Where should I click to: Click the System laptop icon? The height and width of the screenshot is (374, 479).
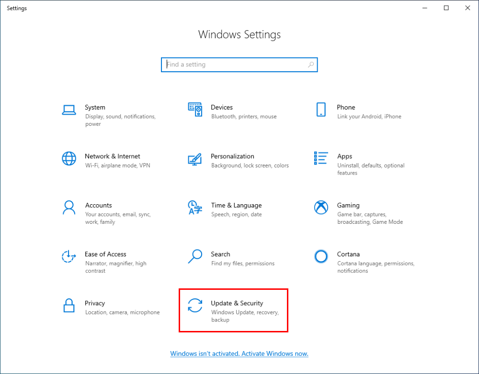(x=69, y=110)
